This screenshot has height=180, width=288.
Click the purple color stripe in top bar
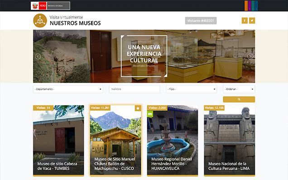point(250,6)
